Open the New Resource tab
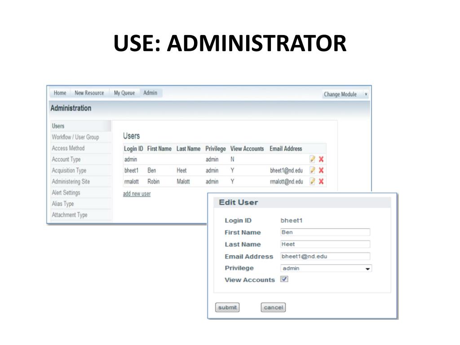460x345 pixels. coord(89,93)
